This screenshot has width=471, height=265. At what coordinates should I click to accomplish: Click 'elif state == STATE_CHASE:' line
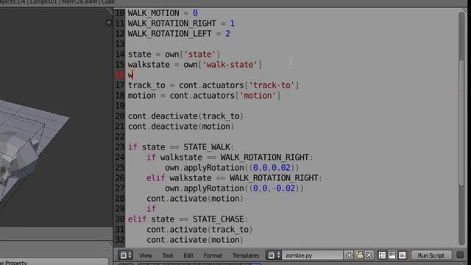[188, 219]
